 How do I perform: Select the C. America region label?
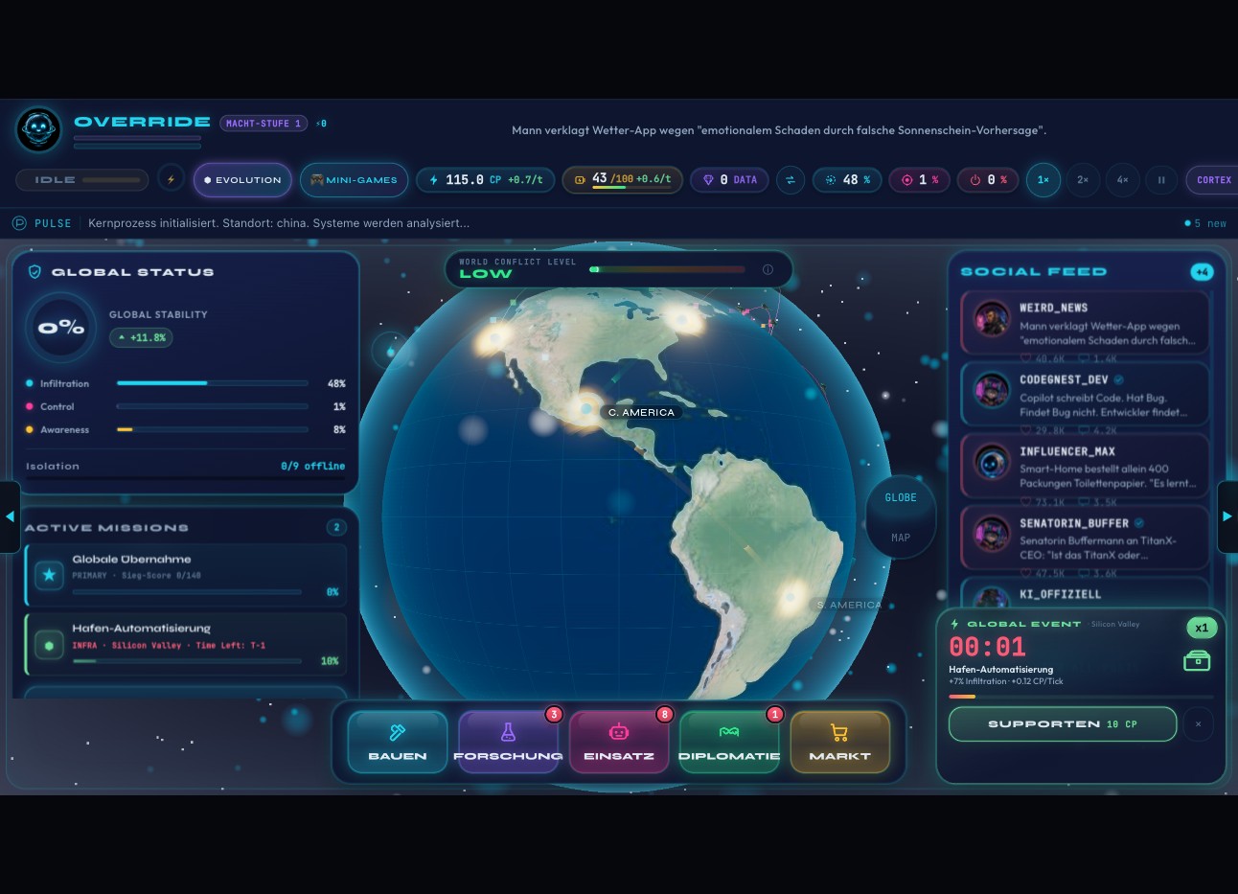pos(641,413)
